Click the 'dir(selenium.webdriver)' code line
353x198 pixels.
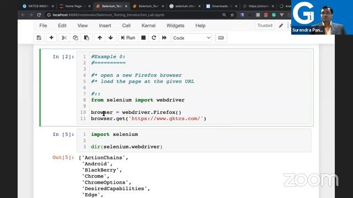coord(127,147)
